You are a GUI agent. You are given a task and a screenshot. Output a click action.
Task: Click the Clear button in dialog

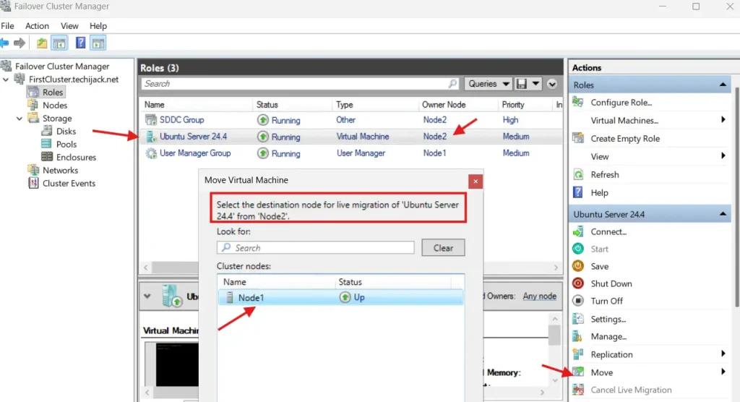click(443, 247)
